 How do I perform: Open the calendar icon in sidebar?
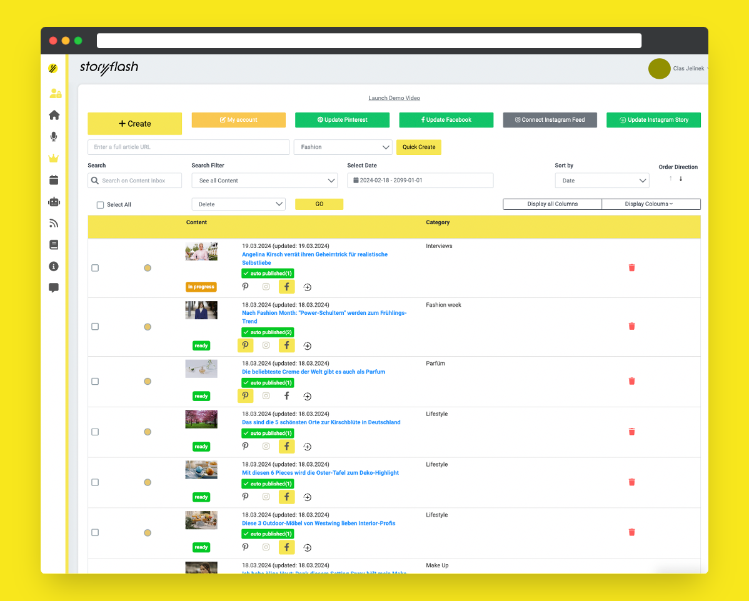tap(54, 180)
